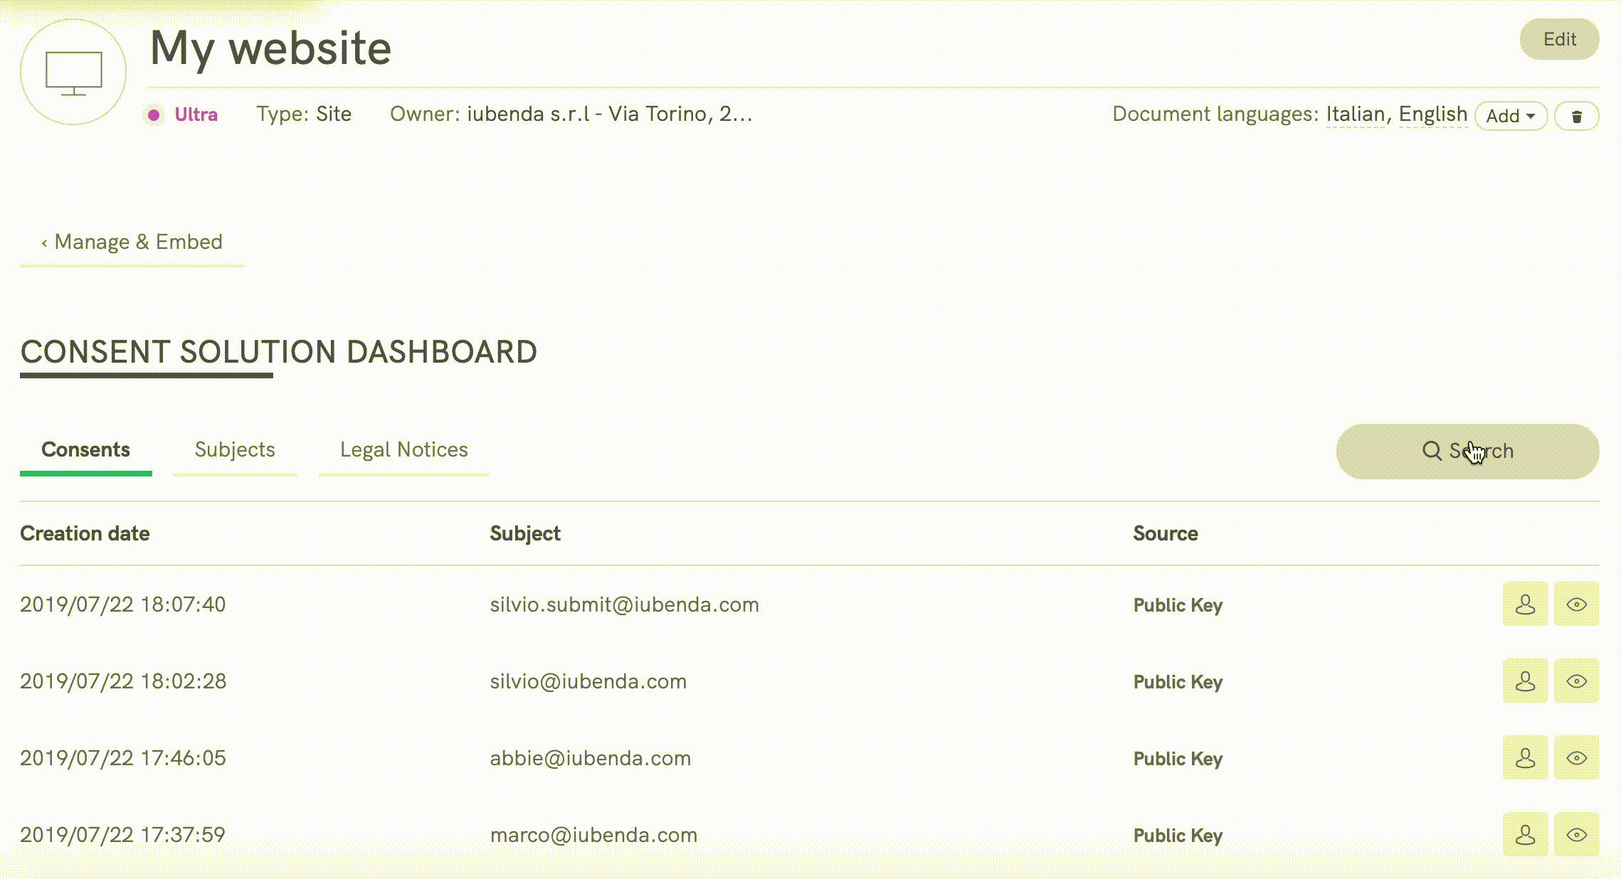Select the subject person icon on silvio@iubenda.com row
1621x879 pixels.
[1525, 681]
